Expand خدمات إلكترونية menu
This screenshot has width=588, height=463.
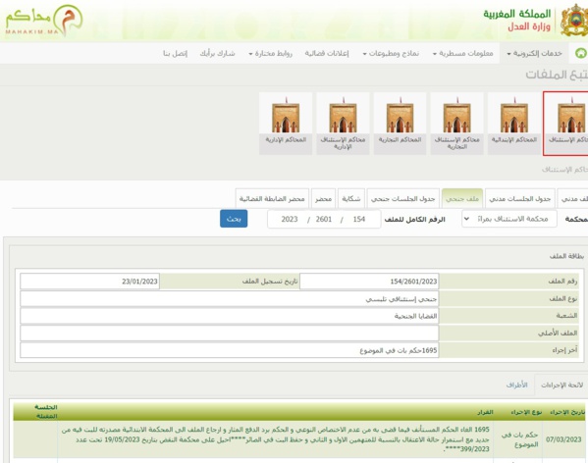[534, 54]
